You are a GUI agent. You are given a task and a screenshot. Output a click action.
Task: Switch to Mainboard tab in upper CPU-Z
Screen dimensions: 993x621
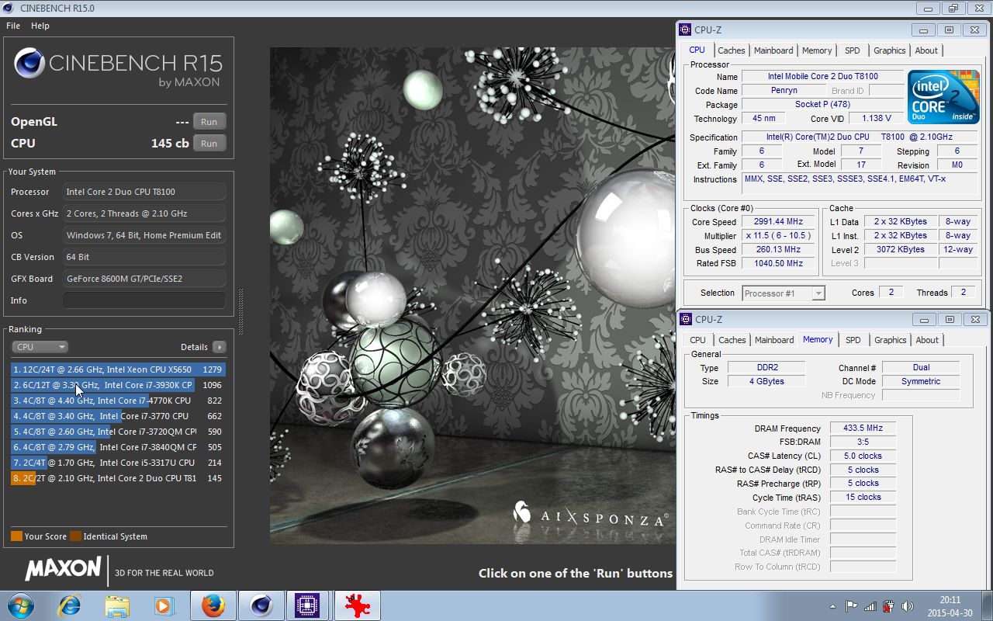[x=773, y=50]
